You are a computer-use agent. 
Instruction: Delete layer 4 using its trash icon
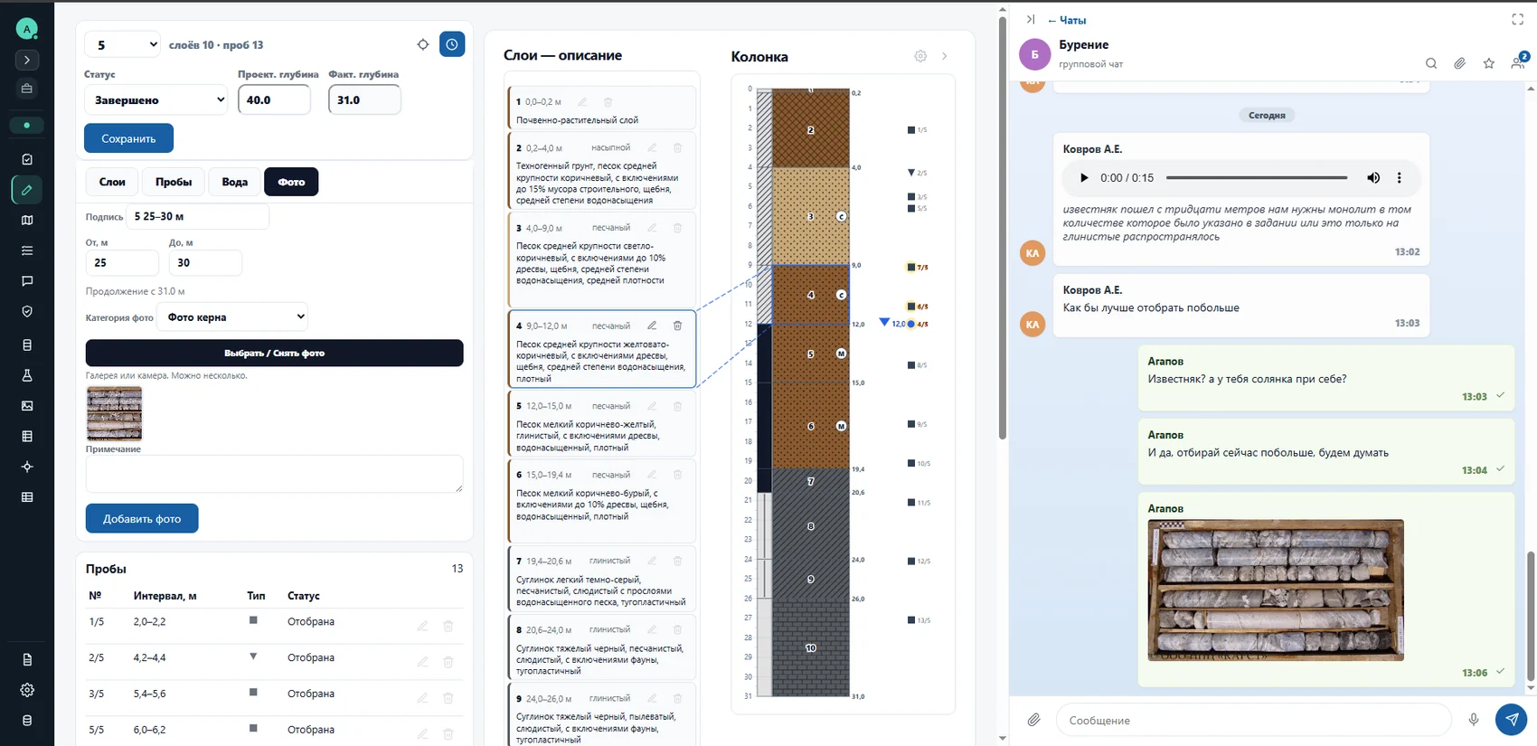[x=677, y=326]
